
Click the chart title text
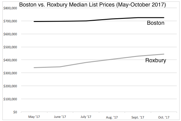pos(92,5)
